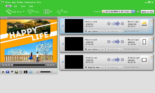Open profile settings gear icon
Screen dimensions: 155x93
[x=138, y=12]
